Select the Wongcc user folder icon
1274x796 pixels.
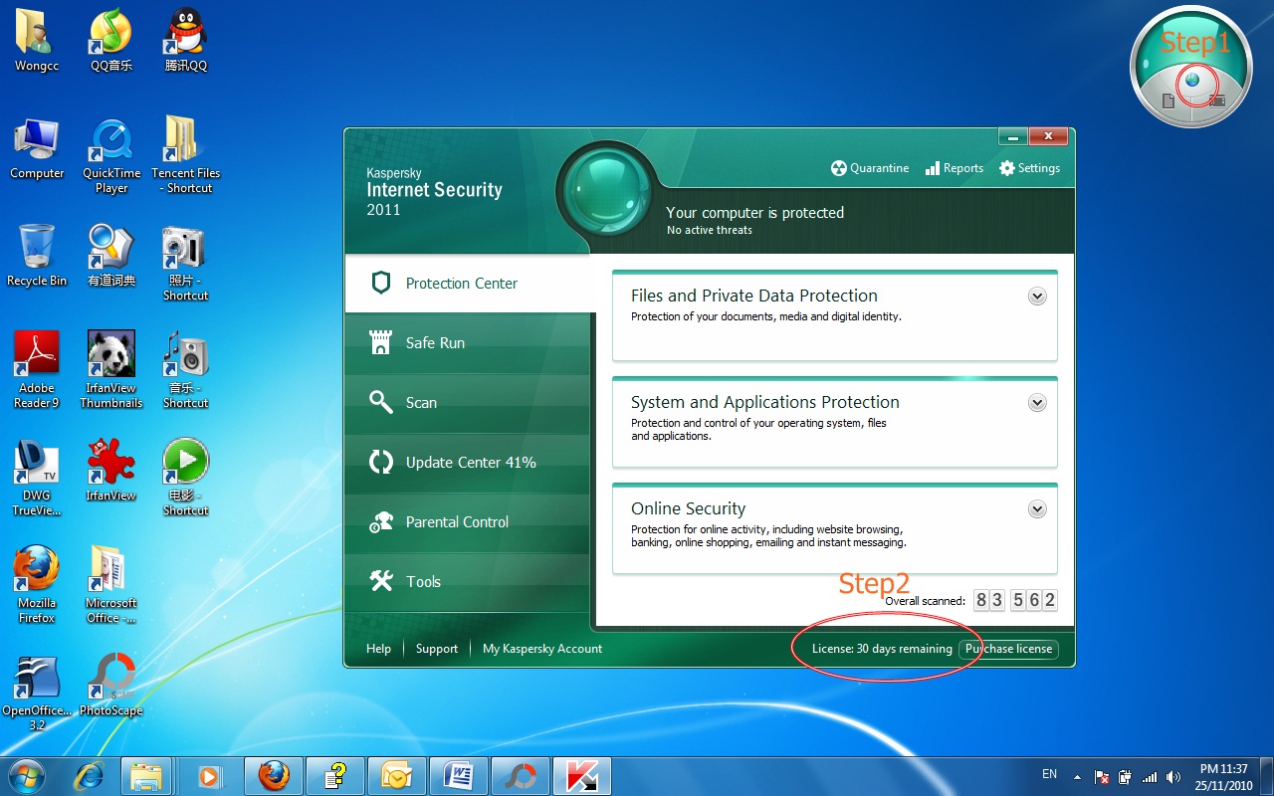click(37, 40)
